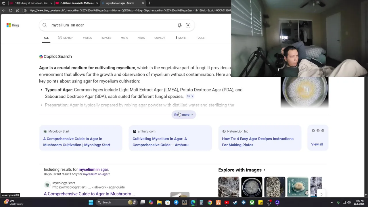Launch Facebook from the taskbar
The image size is (368, 207).
(x=176, y=202)
